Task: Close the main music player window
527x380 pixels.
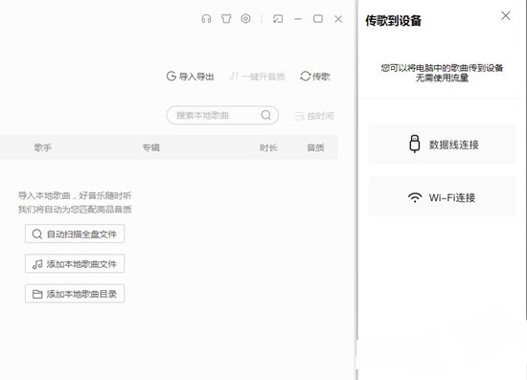Action: tap(338, 19)
